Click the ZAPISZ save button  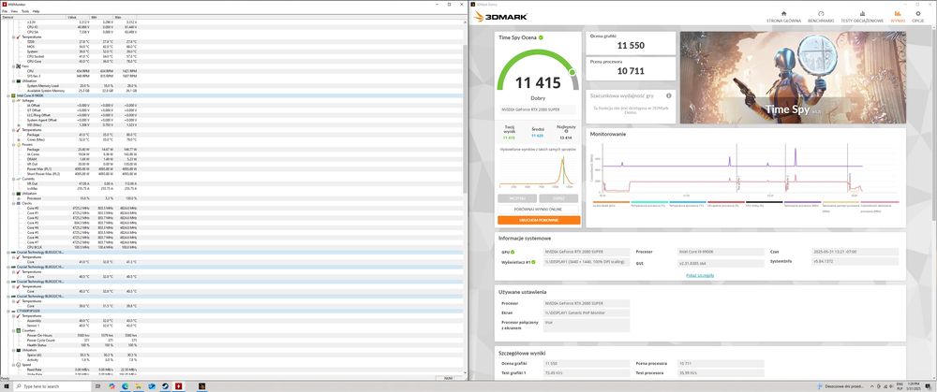click(x=558, y=198)
